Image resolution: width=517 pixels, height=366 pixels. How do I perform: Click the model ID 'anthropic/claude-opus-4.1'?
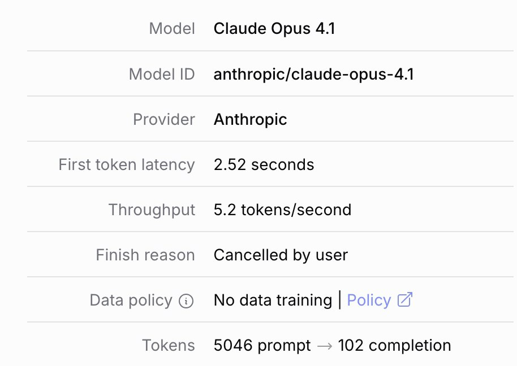point(314,74)
